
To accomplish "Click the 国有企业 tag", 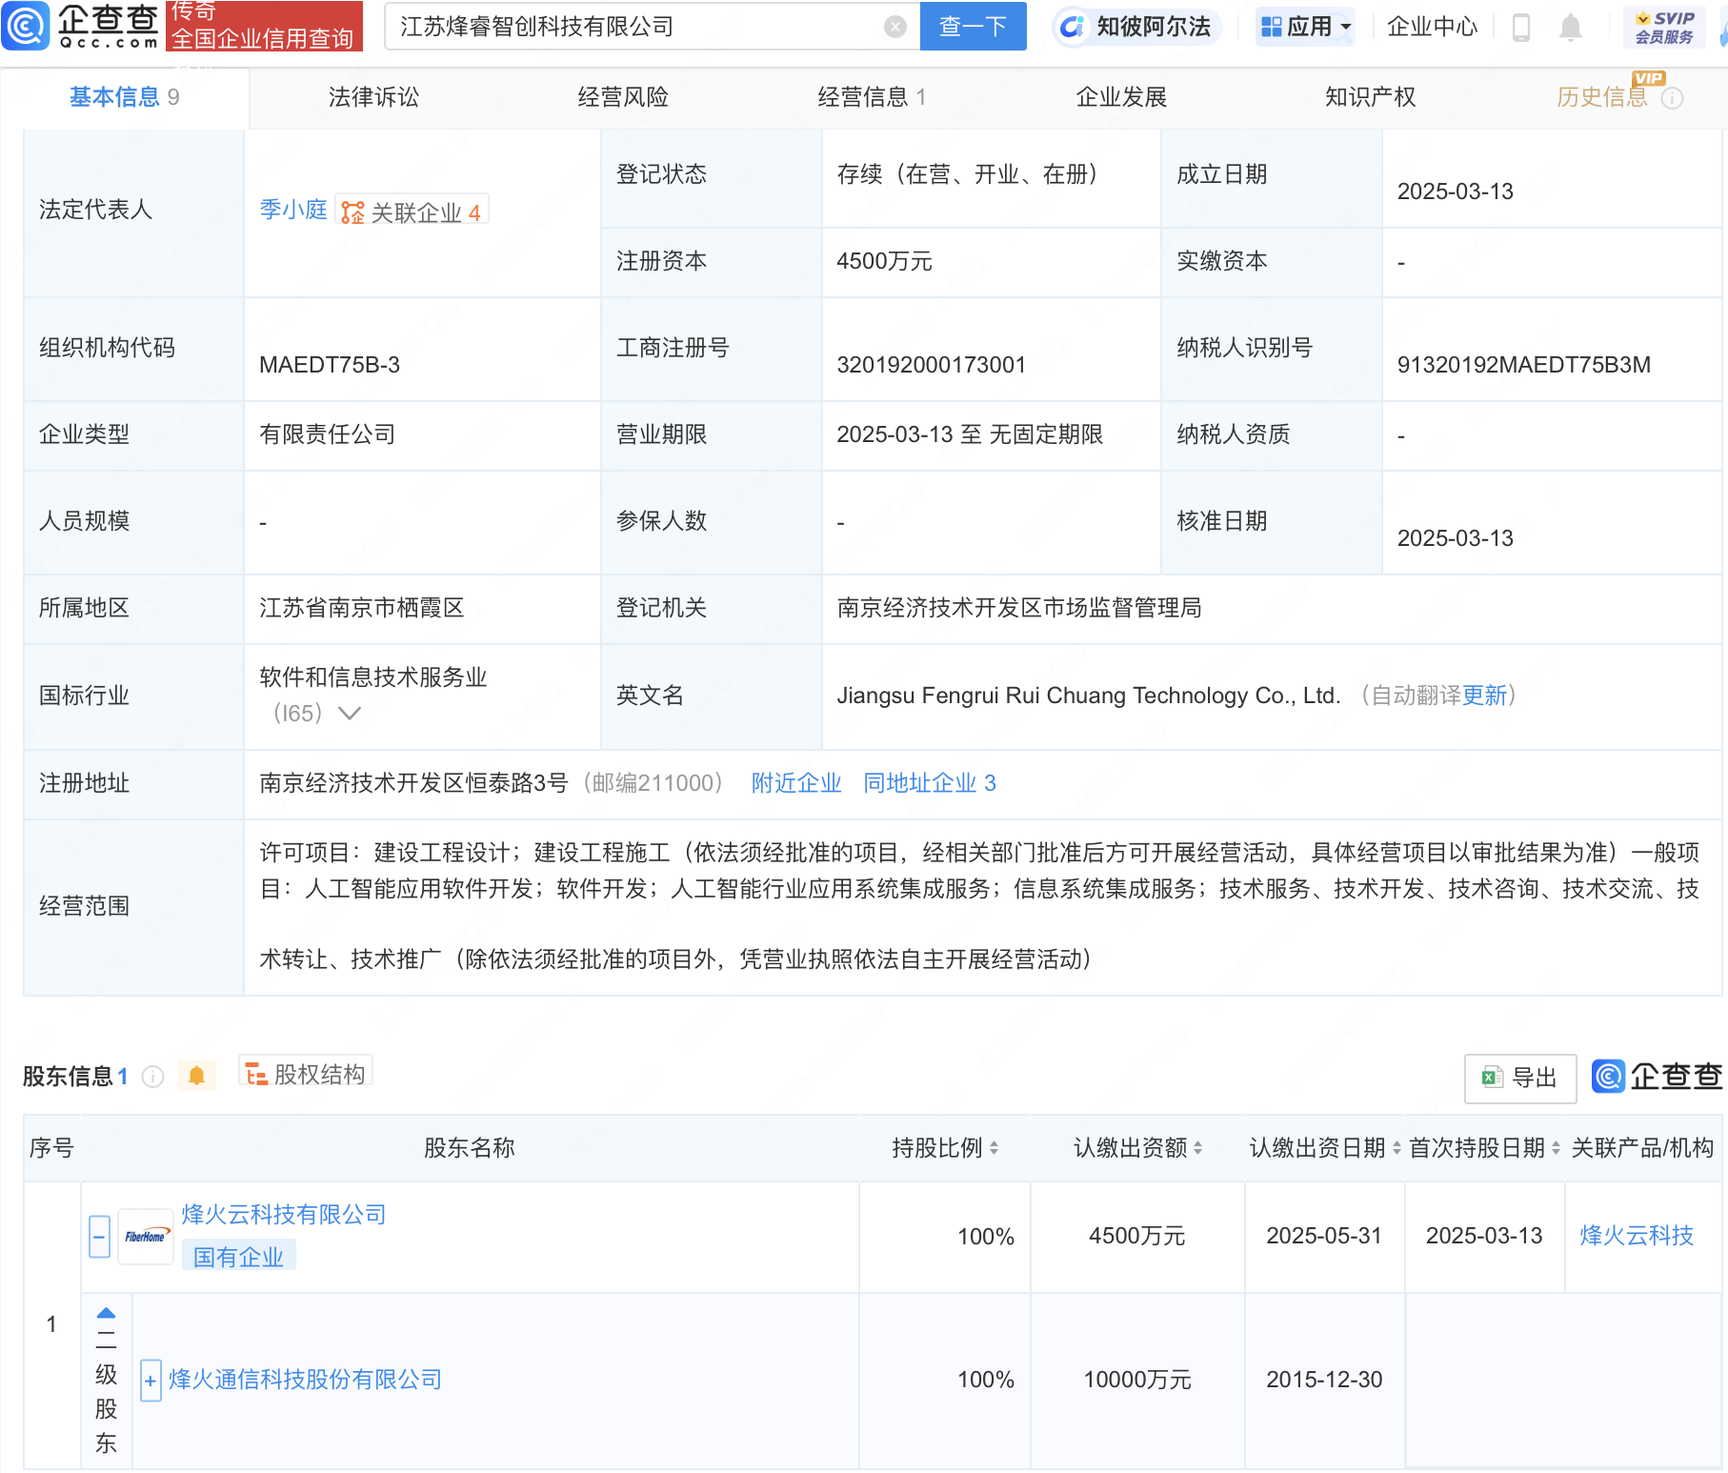I will point(238,1257).
